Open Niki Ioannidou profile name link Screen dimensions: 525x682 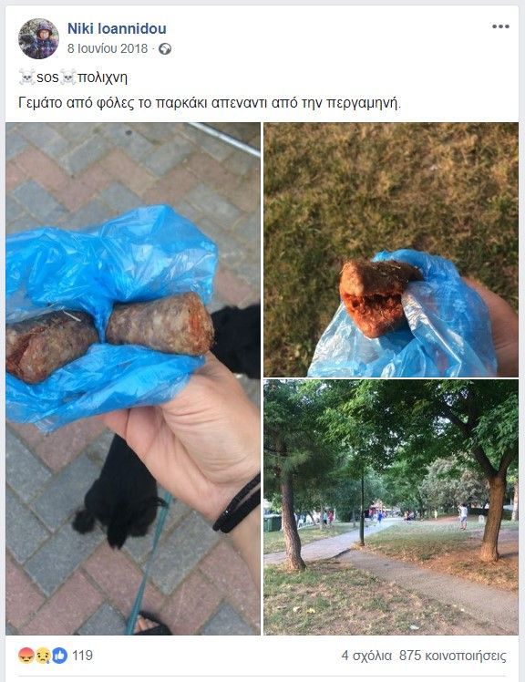pos(117,28)
